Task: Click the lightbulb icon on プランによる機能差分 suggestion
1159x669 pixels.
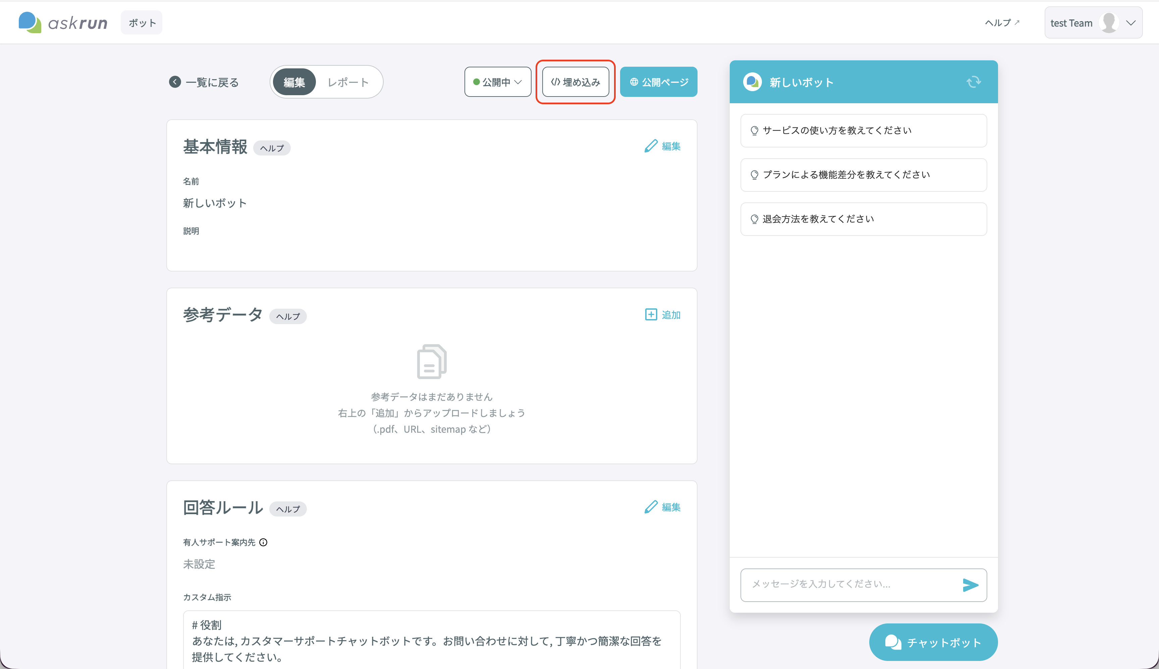Action: coord(754,175)
